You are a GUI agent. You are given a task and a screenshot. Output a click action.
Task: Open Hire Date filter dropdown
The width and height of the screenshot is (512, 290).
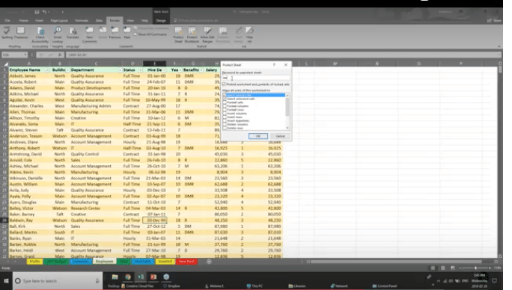click(x=164, y=70)
